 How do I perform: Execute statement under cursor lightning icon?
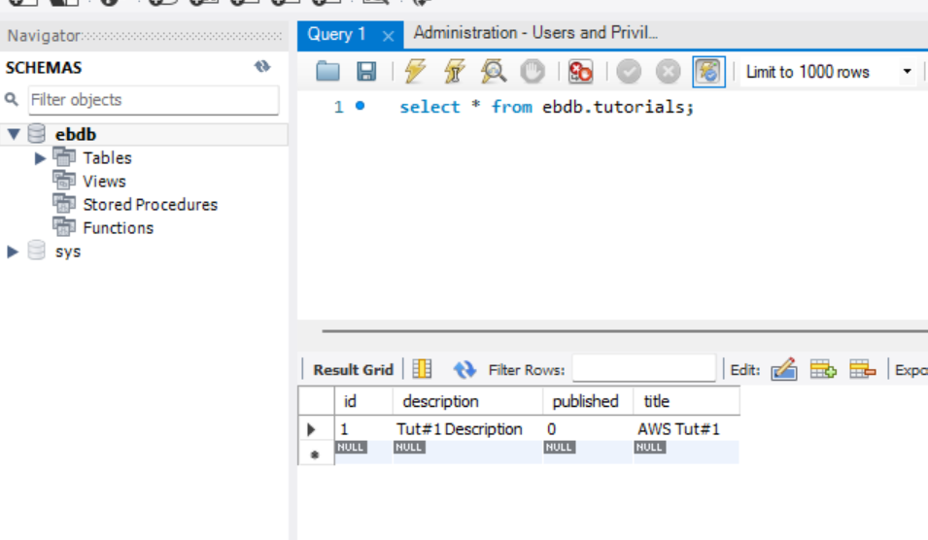[x=454, y=72]
